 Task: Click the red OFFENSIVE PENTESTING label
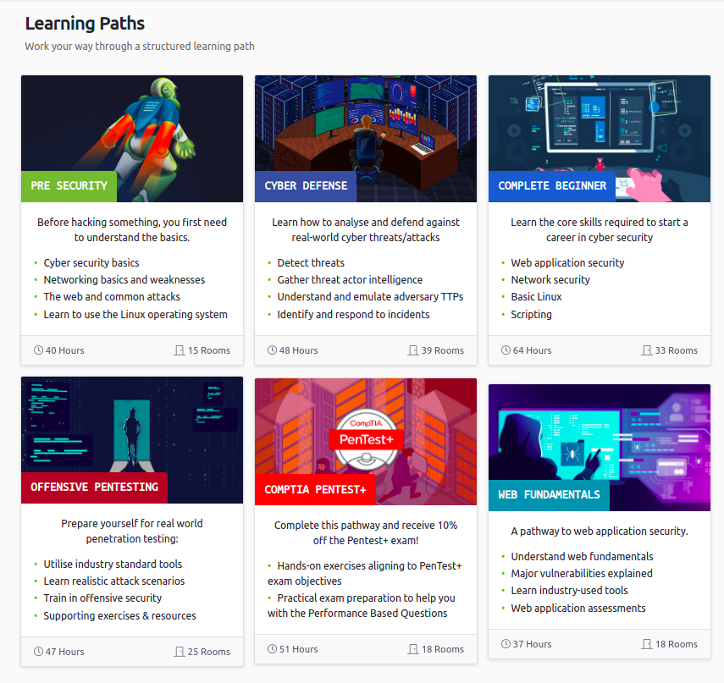coord(94,487)
